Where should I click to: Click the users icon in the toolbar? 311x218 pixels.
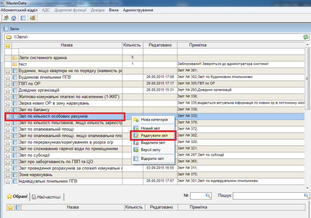6,18
